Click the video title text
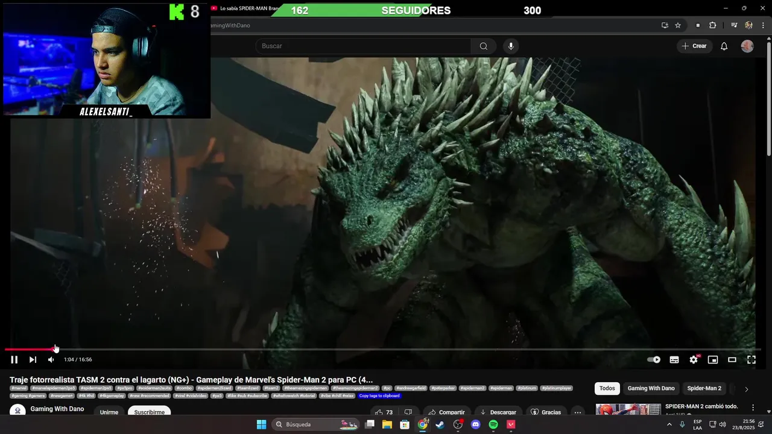Viewport: 772px width, 434px height. [x=191, y=380]
